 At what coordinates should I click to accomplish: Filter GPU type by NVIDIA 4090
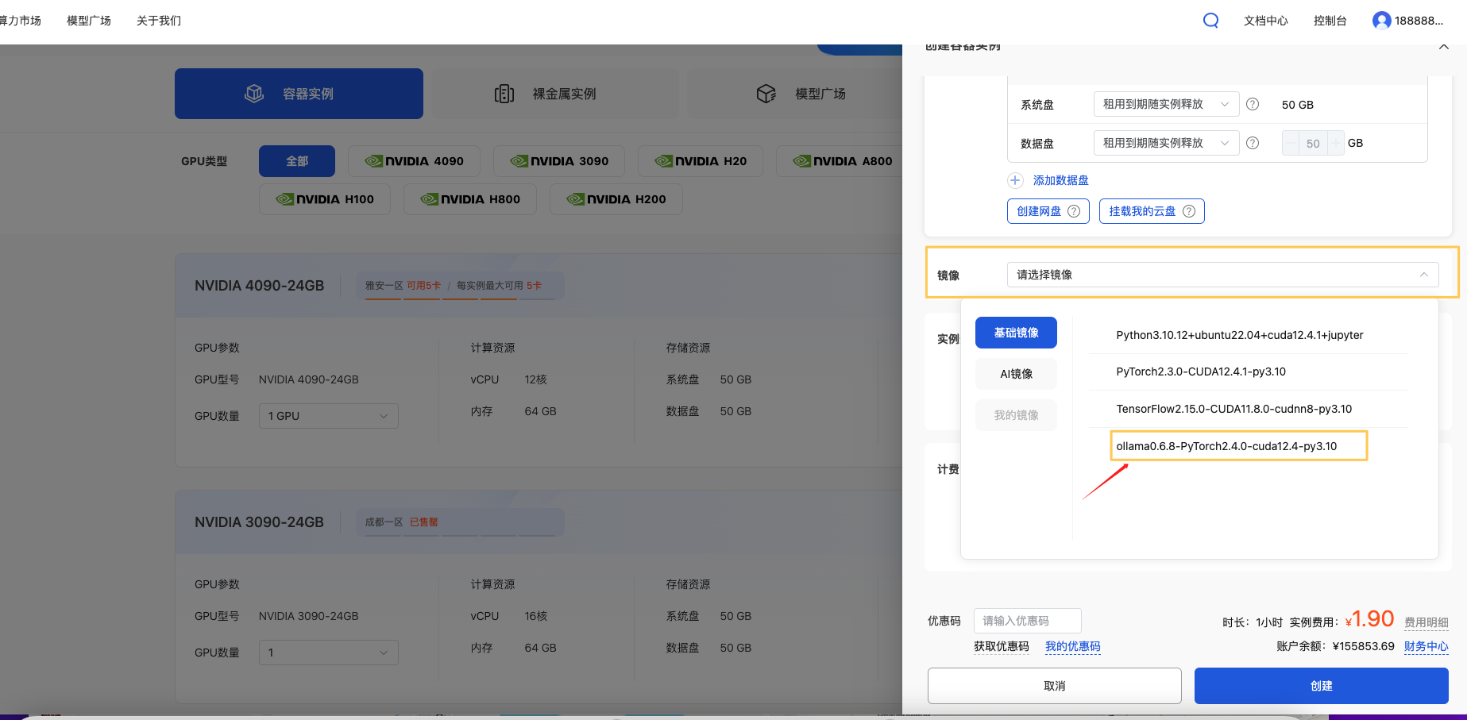pos(414,161)
